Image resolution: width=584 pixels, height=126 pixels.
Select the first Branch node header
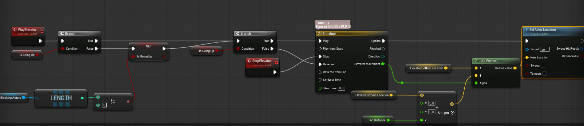click(x=79, y=33)
